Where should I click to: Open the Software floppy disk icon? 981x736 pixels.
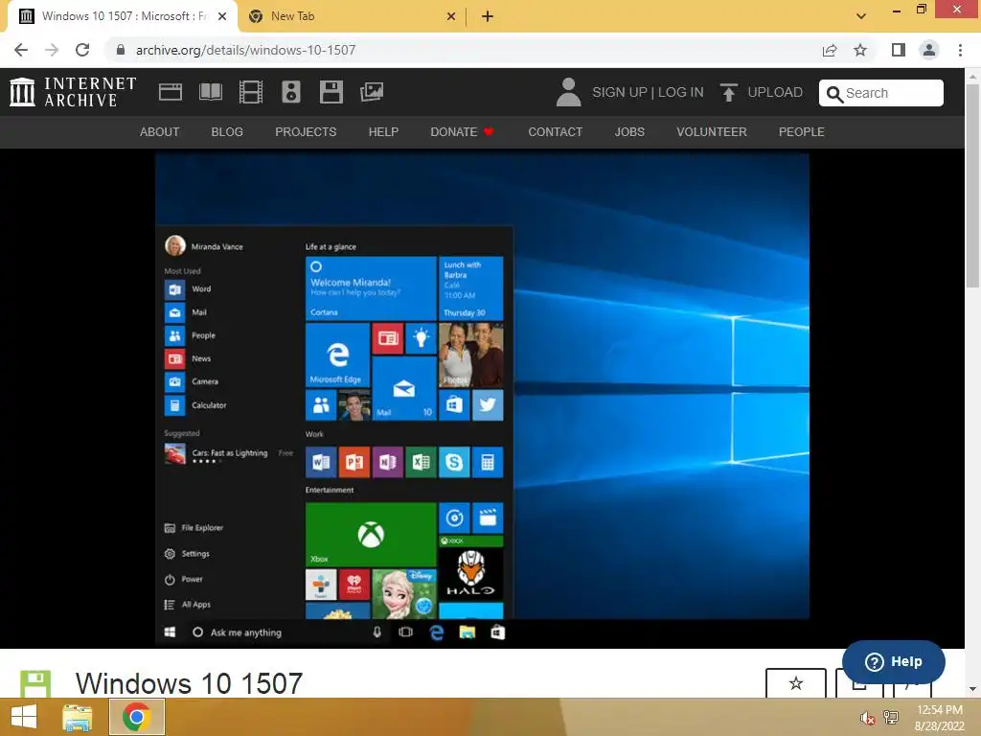(331, 92)
